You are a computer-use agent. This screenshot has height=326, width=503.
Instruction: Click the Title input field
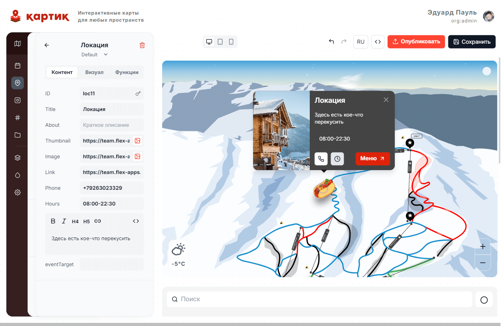point(112,109)
